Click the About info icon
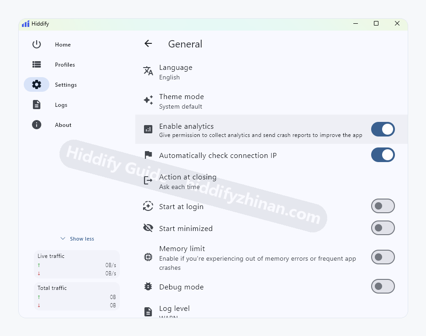 [x=37, y=125]
